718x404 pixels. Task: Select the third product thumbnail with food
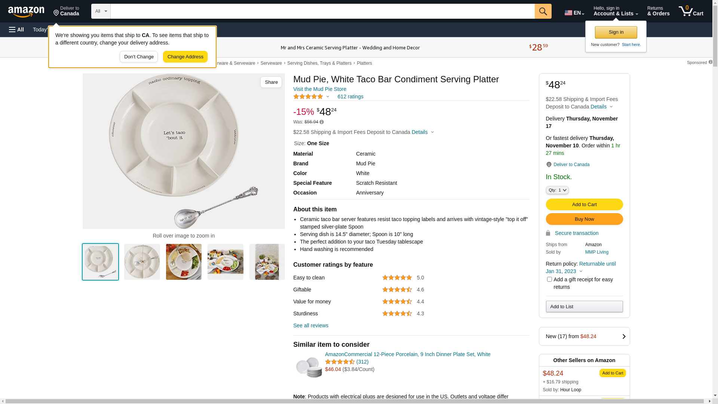coord(184,262)
